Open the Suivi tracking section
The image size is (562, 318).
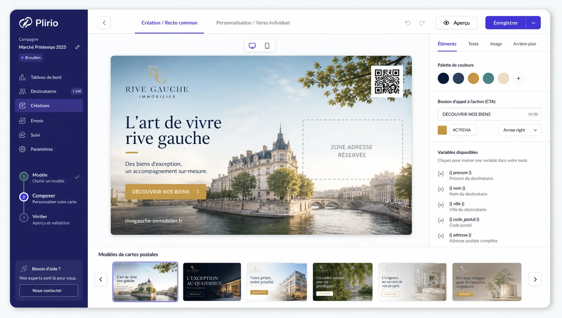click(x=49, y=135)
